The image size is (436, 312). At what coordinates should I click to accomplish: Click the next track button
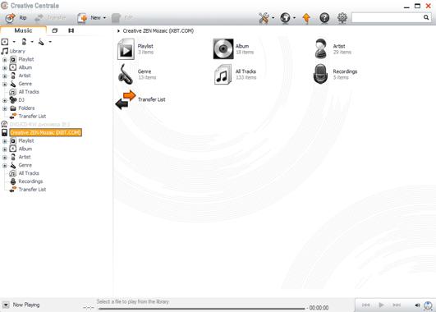(x=397, y=305)
